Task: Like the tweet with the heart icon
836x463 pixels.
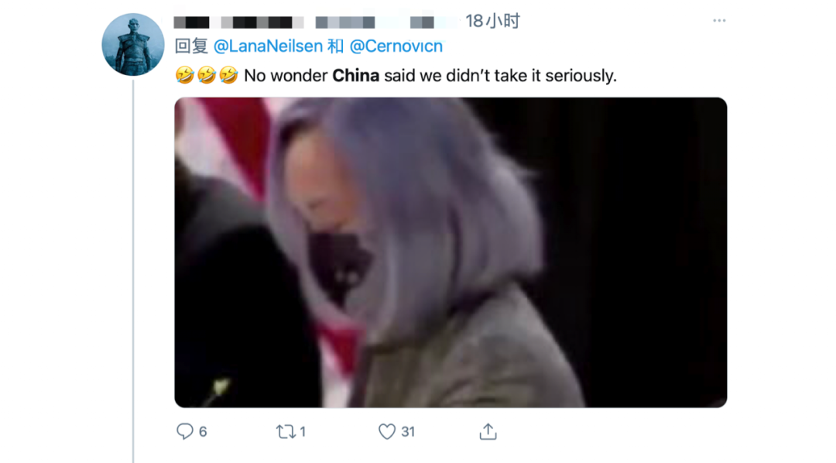Action: (386, 431)
